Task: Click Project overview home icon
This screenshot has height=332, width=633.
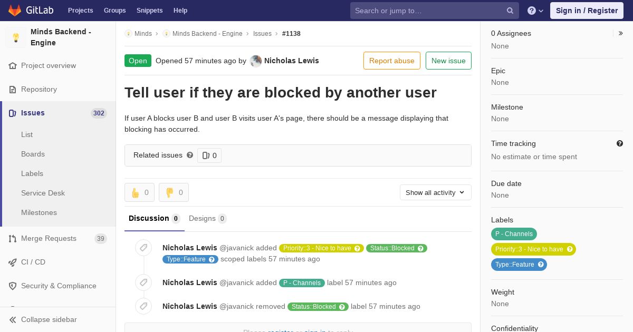Action: (x=13, y=66)
